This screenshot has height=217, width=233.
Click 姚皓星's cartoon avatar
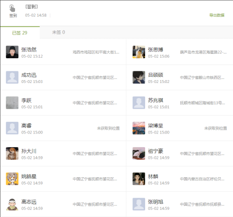12,179
